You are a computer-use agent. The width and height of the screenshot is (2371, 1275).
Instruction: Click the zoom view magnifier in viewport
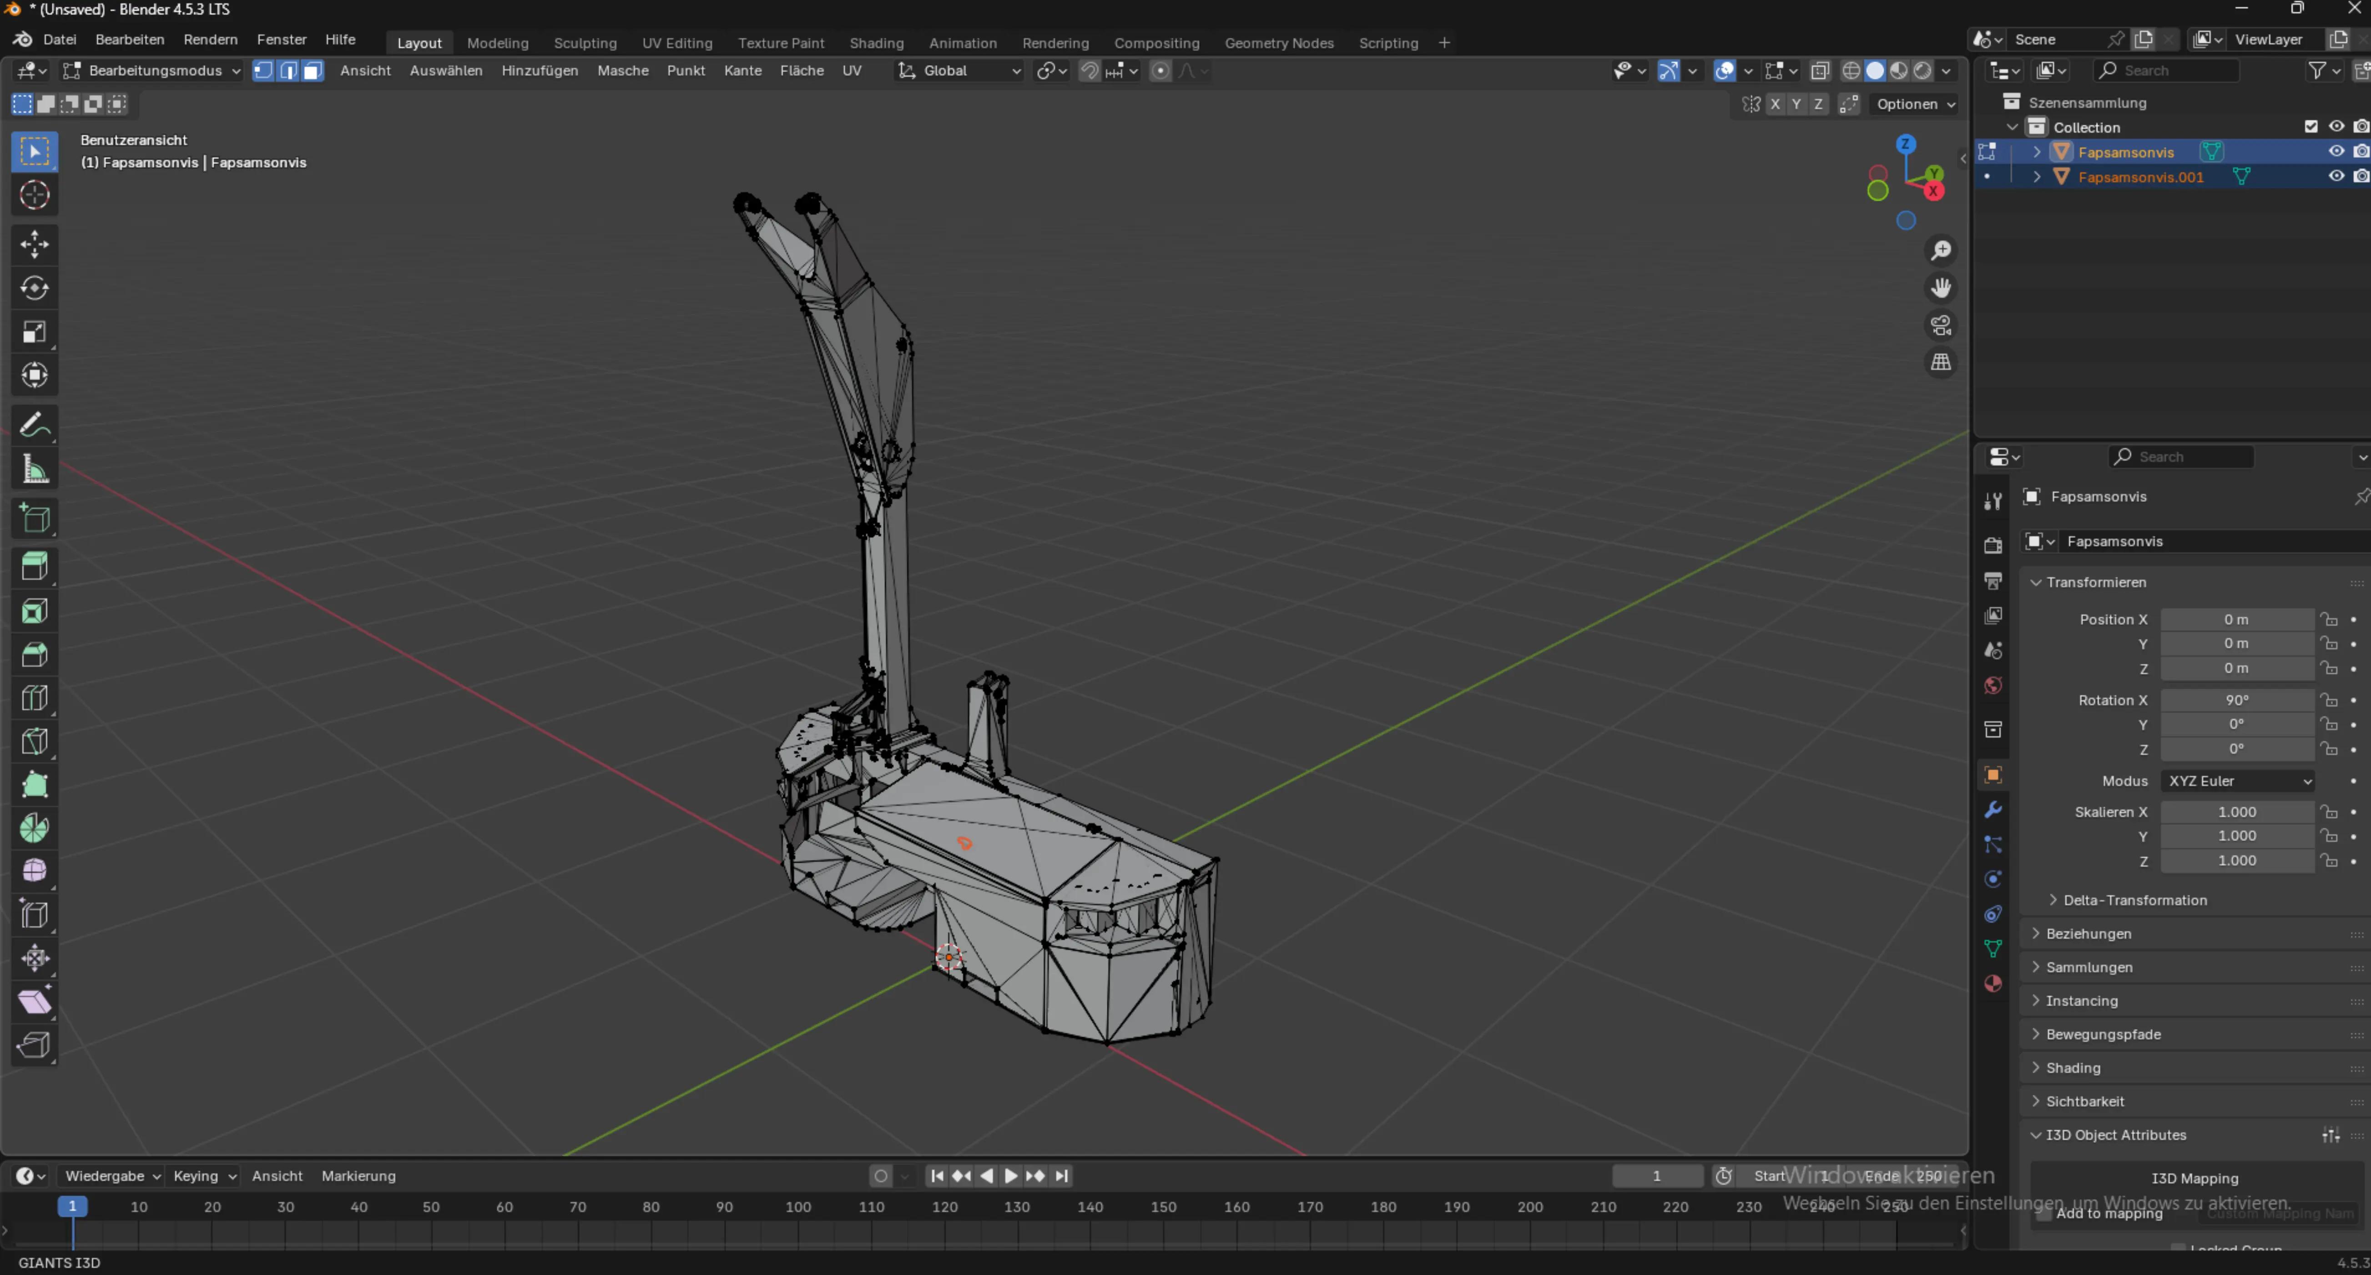tap(1941, 250)
